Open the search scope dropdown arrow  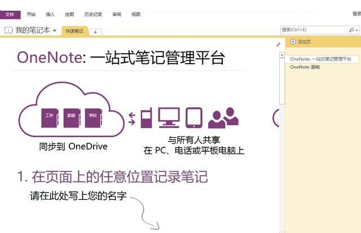(357, 30)
